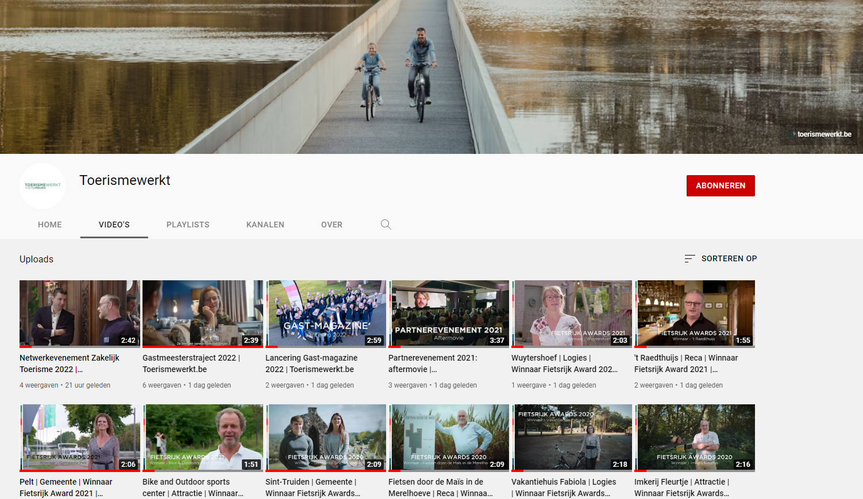The height and width of the screenshot is (499, 863).
Task: Click the Netwerkevenement Zakelijk Toerisme 2022 title
Action: point(70,363)
